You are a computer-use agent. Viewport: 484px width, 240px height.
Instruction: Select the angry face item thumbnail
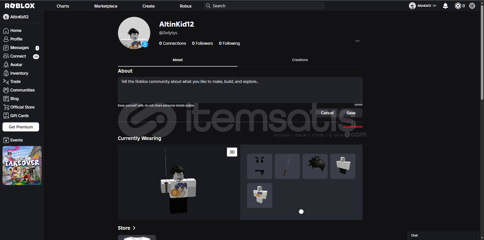tap(260, 166)
